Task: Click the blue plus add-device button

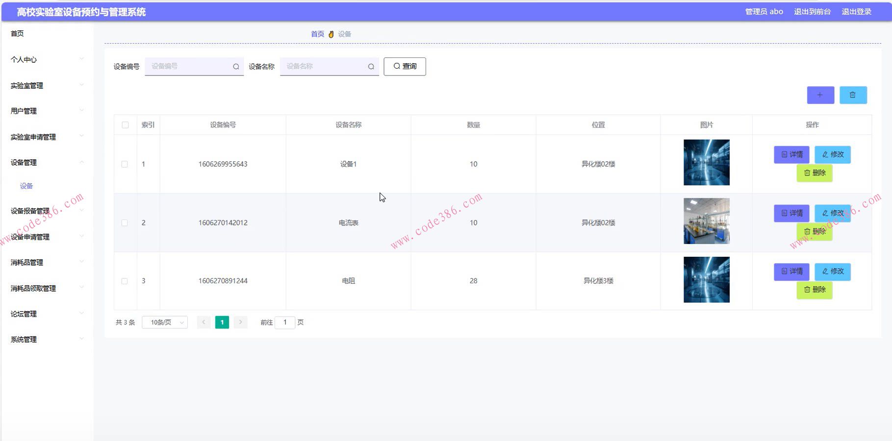Action: point(820,95)
